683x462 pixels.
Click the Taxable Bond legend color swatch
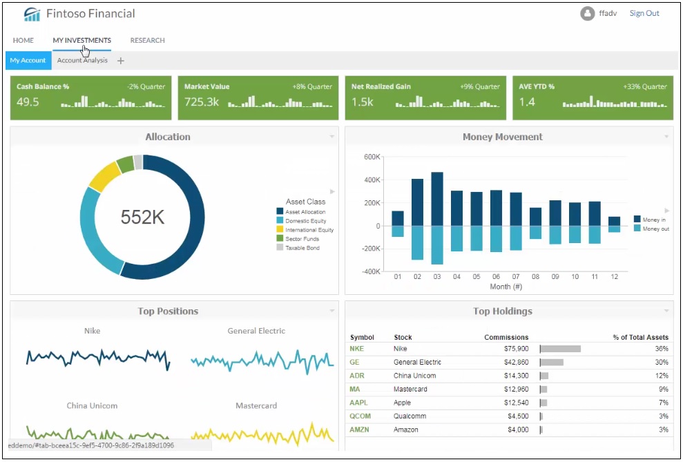tap(280, 248)
